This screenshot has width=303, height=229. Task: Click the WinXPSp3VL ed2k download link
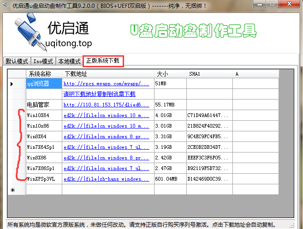(106, 179)
